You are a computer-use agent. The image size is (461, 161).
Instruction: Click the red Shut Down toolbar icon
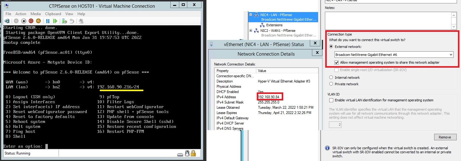(31, 21)
